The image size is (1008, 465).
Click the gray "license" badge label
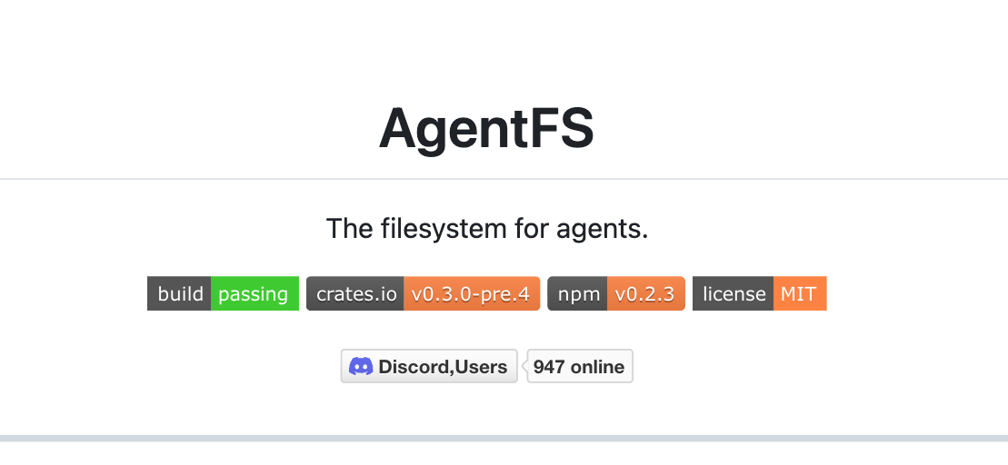click(734, 294)
